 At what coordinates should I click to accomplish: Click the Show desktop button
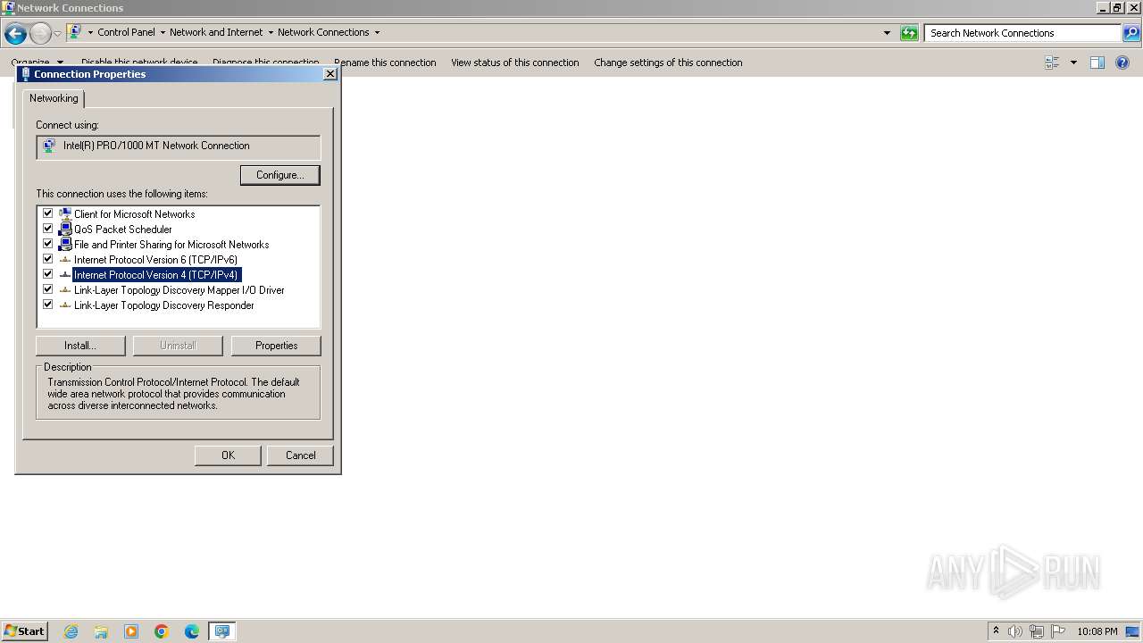pyautogui.click(x=1134, y=631)
